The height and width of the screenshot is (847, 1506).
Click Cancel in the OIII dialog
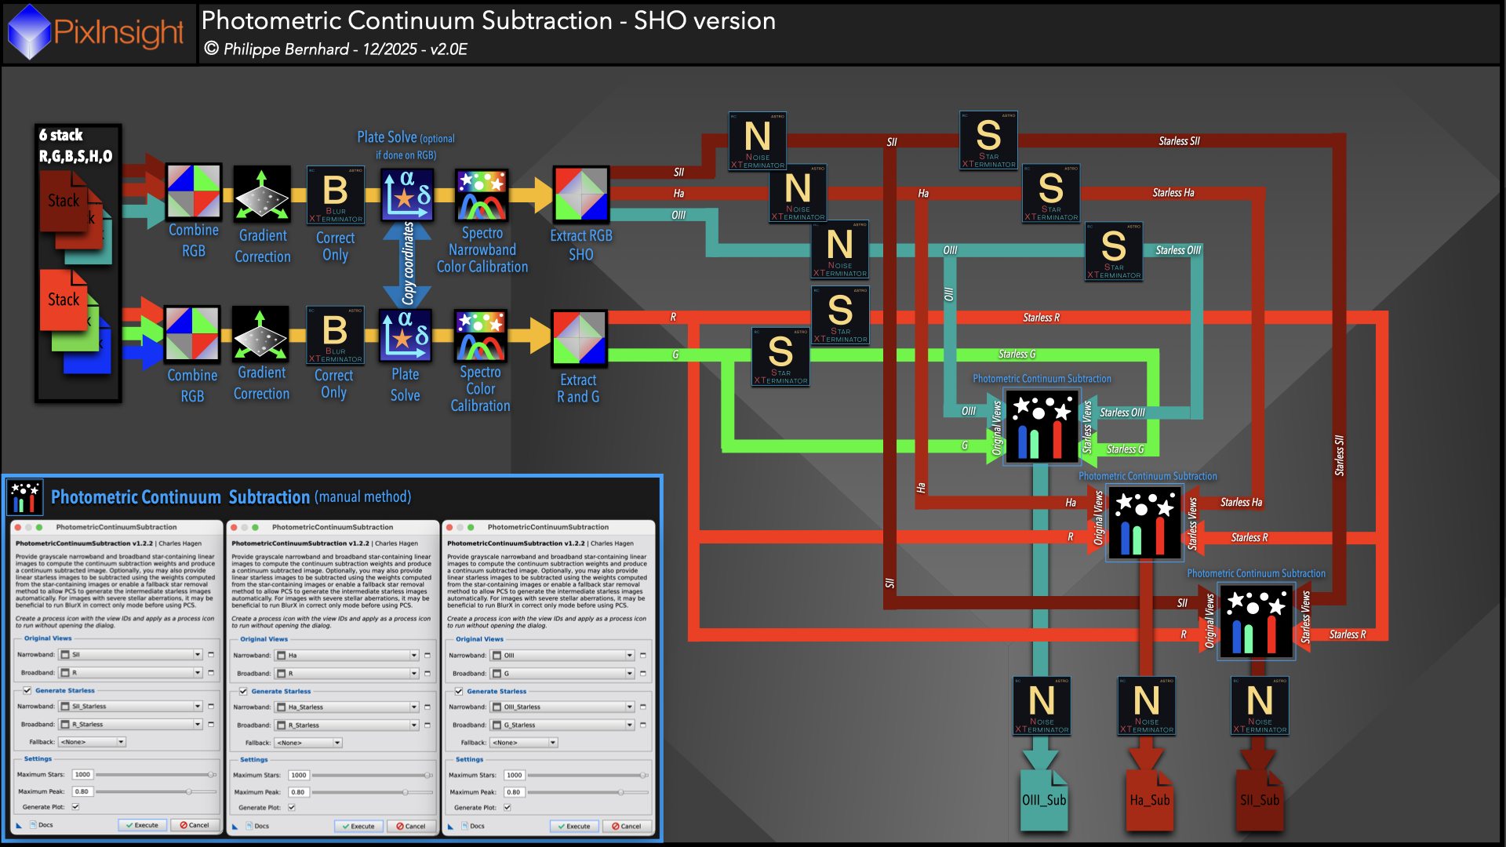627,826
